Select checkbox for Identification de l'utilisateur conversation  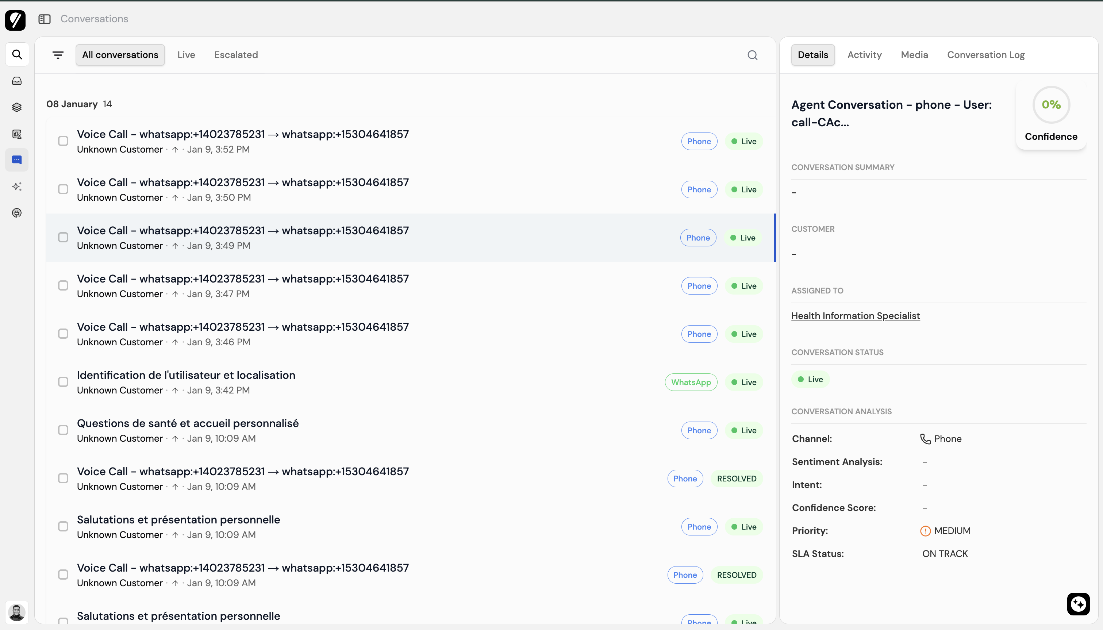coord(63,382)
